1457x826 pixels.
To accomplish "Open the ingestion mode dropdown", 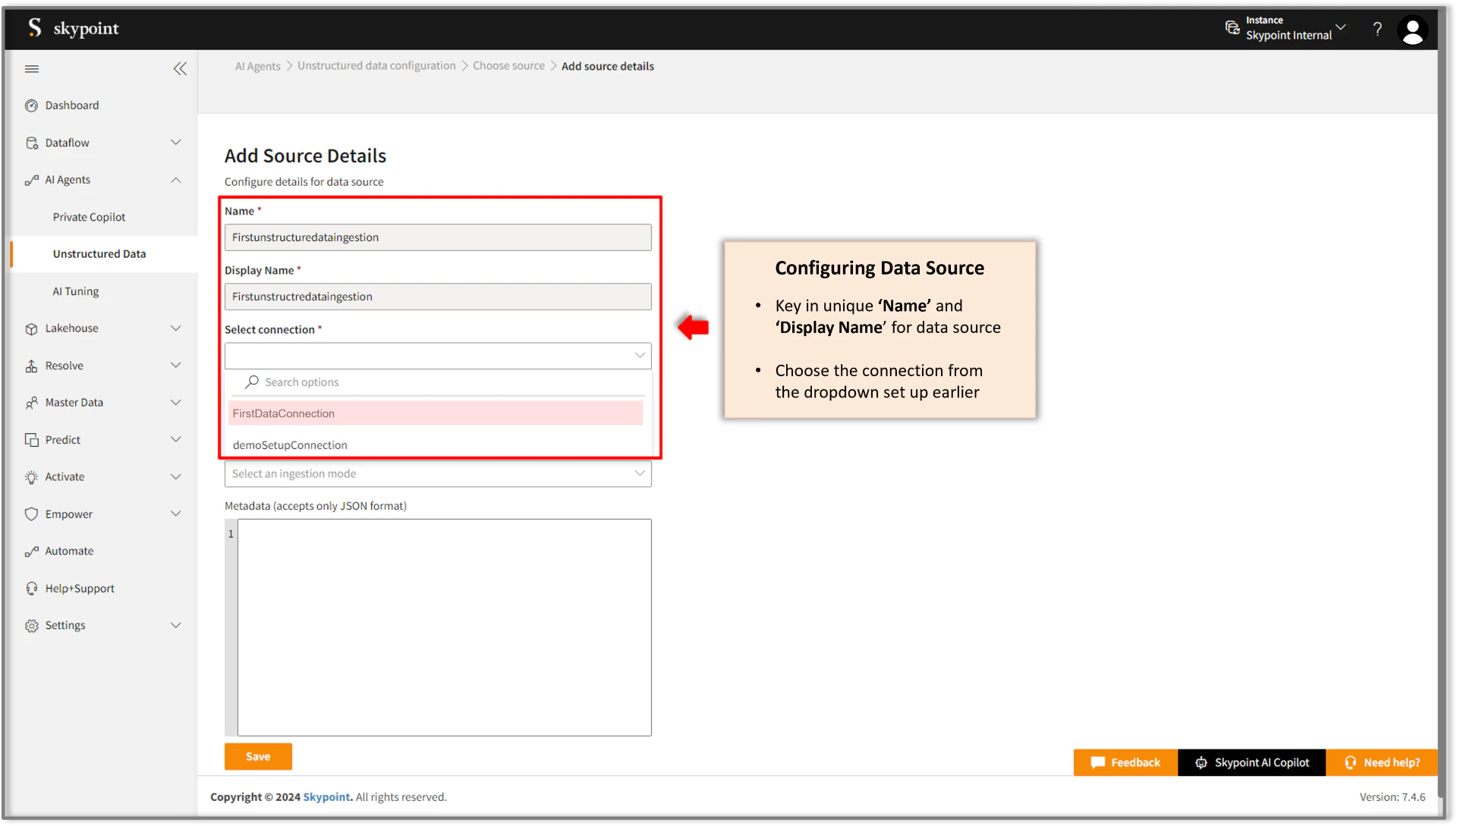I will pos(438,474).
